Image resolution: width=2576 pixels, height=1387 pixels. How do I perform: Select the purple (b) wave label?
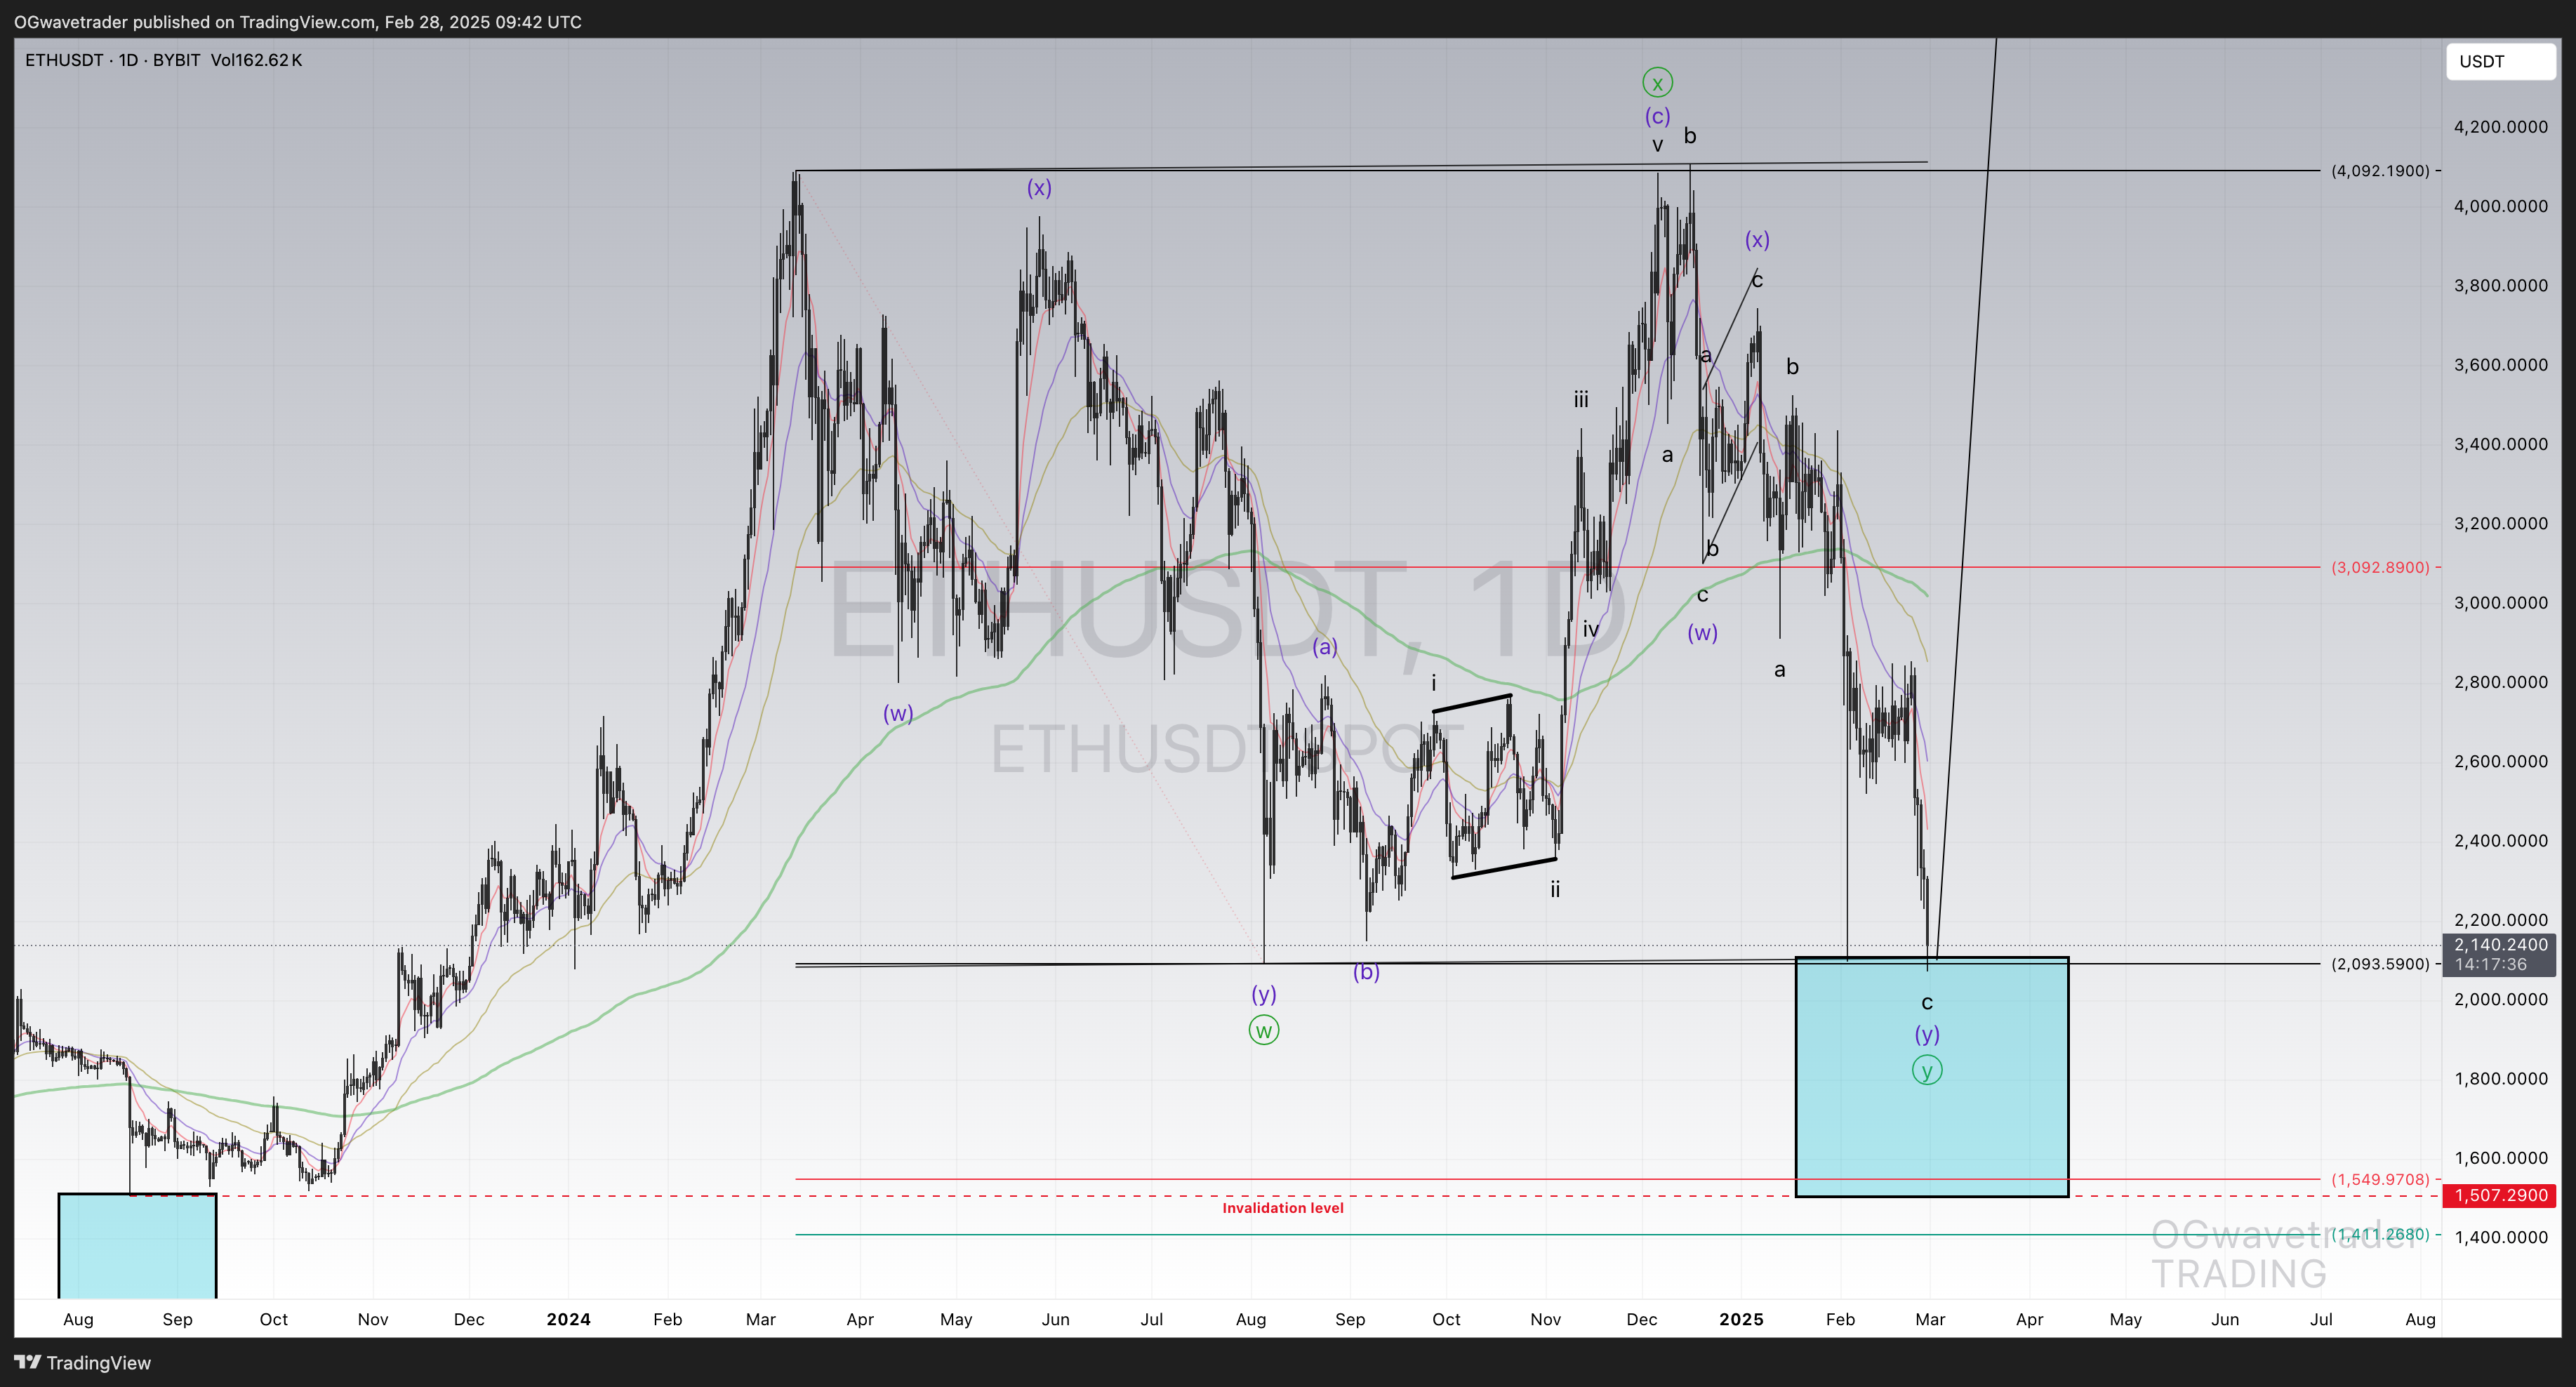[1366, 971]
